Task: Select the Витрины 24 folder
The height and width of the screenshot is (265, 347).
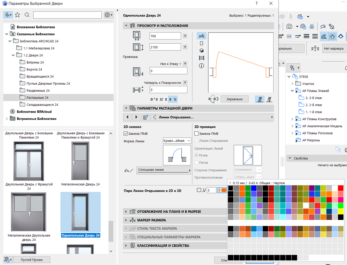Action: click(x=35, y=62)
